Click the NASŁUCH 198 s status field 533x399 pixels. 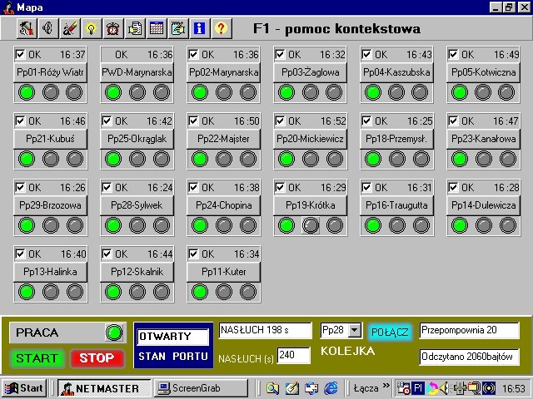tap(265, 330)
